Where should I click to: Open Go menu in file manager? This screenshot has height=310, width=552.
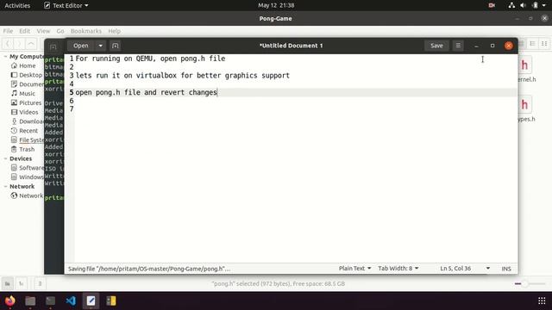[x=60, y=31]
